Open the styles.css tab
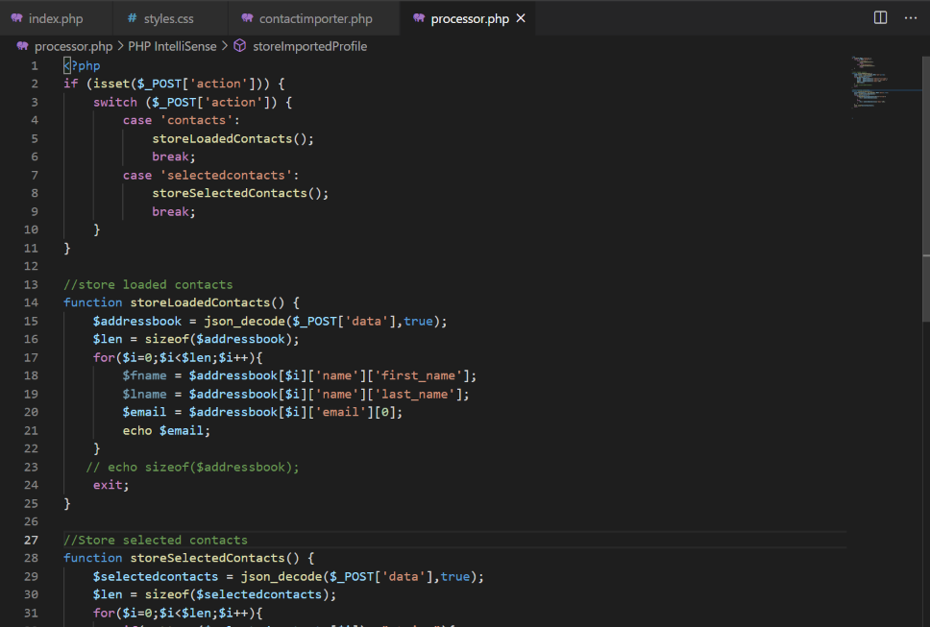This screenshot has width=930, height=627. pos(169,18)
